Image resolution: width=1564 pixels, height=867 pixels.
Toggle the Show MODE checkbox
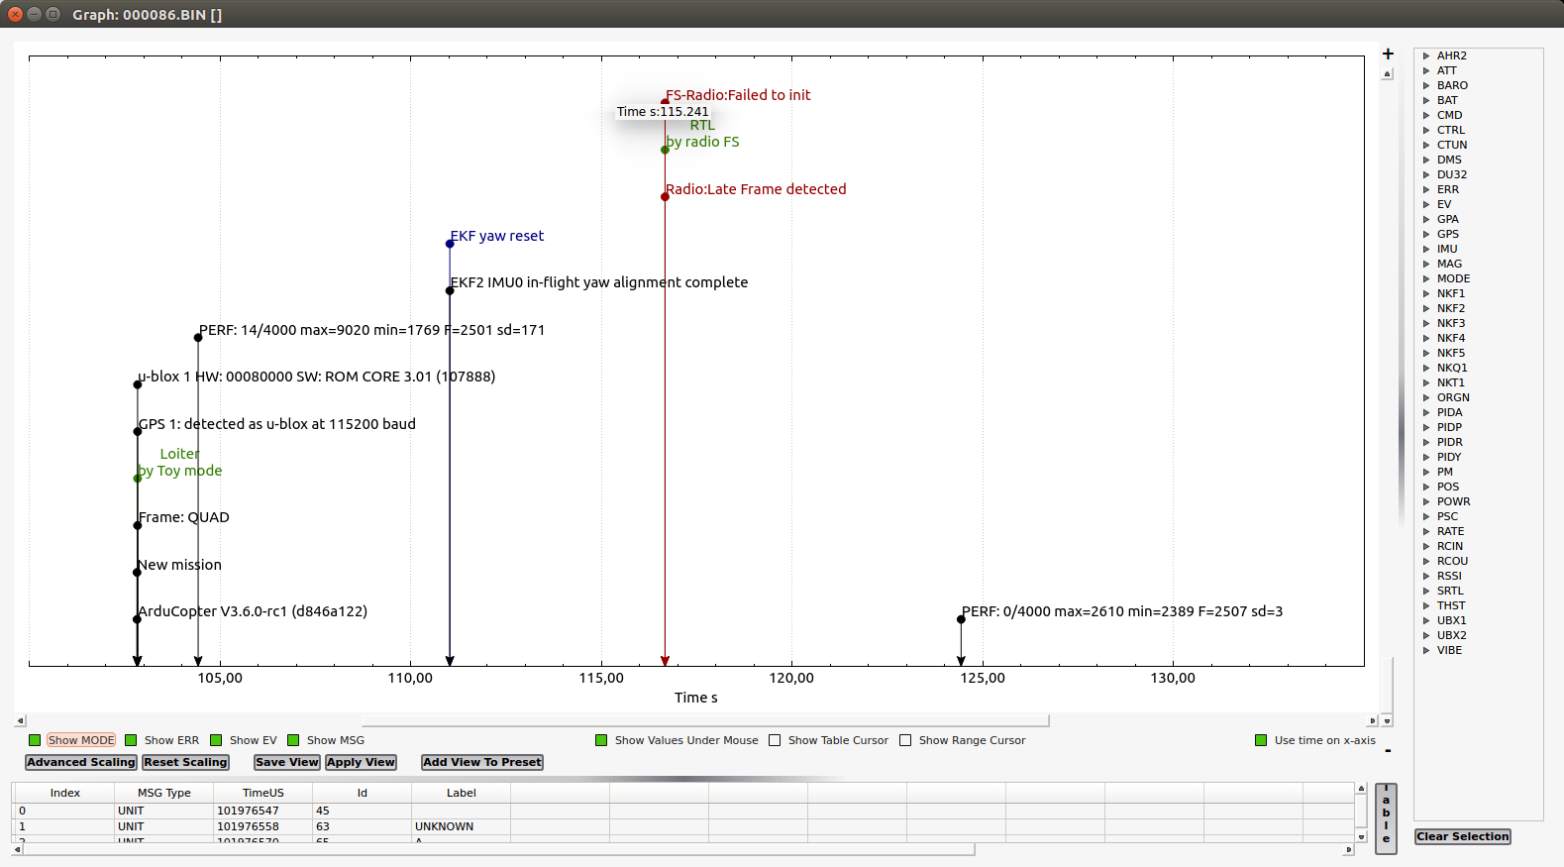click(x=35, y=740)
